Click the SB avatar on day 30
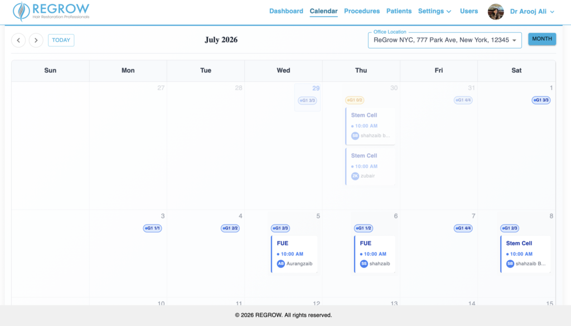The image size is (571, 326). tap(355, 136)
